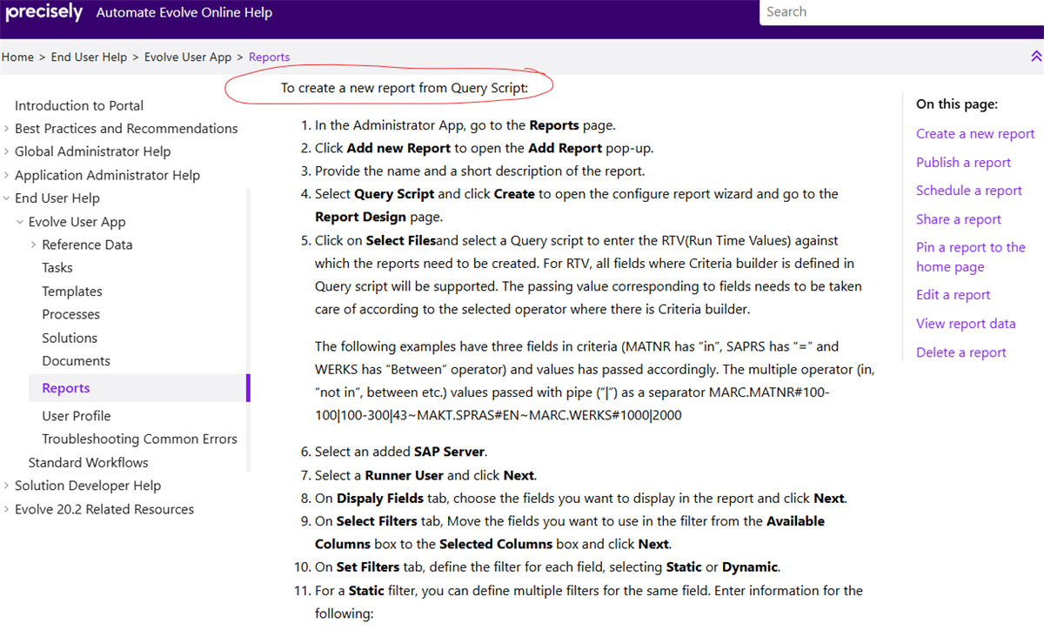Click bold 'Add new Report' text in step 2

click(x=398, y=148)
